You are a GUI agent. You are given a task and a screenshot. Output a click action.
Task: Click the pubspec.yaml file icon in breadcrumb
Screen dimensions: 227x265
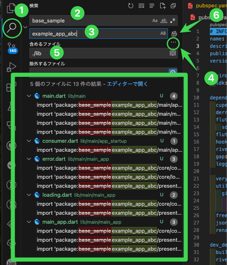[x=193, y=17]
